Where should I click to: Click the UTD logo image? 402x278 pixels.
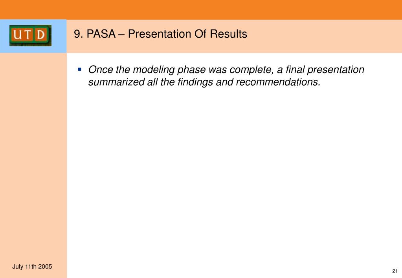[30, 35]
